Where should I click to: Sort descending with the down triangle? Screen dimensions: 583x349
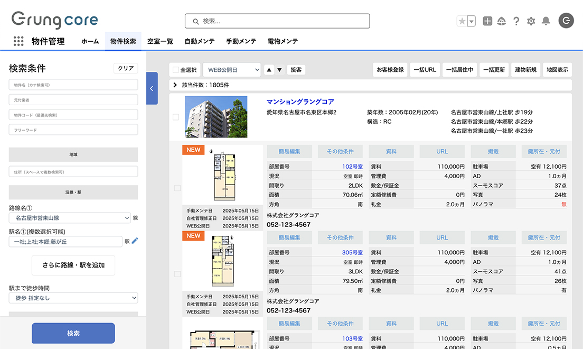(279, 70)
